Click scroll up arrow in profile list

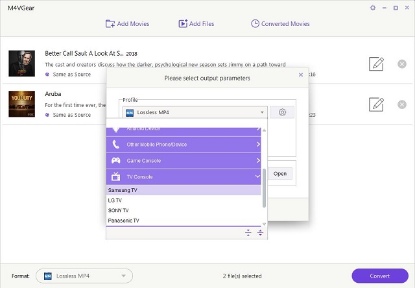coord(264,130)
